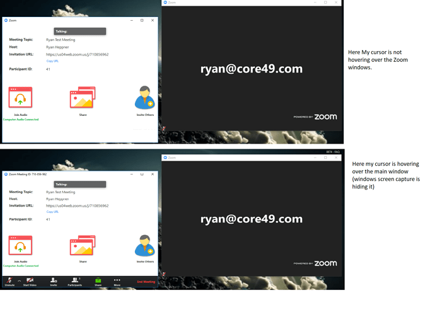Open audio options arrow next to Unmute
The width and height of the screenshot is (430, 315).
pyautogui.click(x=19, y=281)
